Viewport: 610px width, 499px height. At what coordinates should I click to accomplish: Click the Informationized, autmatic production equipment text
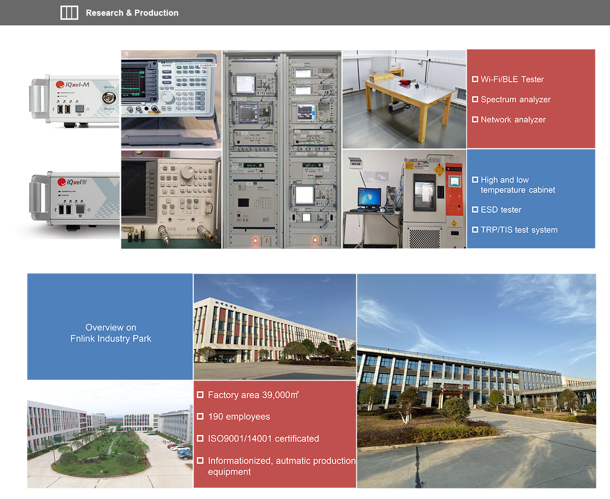[x=281, y=466]
